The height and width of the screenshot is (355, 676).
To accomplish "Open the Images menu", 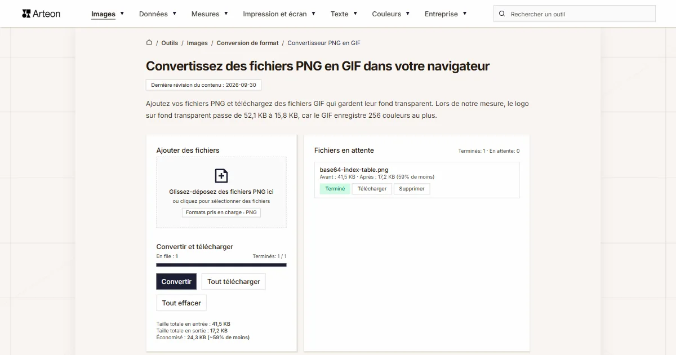I will [x=108, y=14].
